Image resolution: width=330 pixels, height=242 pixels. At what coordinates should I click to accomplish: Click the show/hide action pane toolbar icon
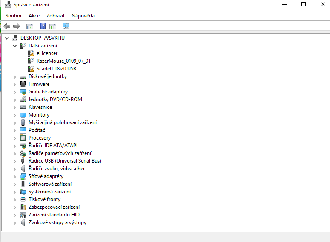(53, 26)
